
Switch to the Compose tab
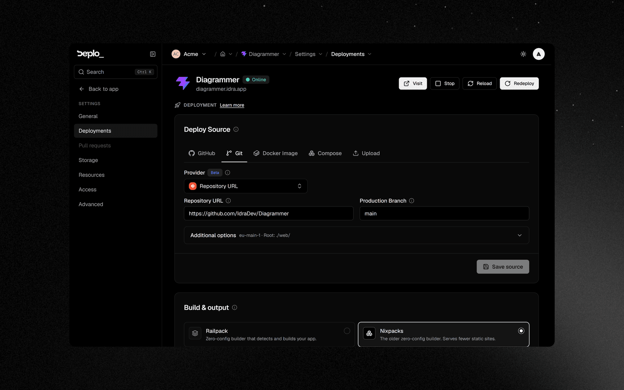click(x=325, y=153)
